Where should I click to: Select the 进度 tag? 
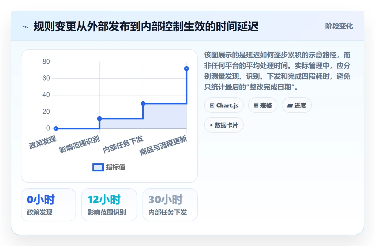click(x=297, y=105)
